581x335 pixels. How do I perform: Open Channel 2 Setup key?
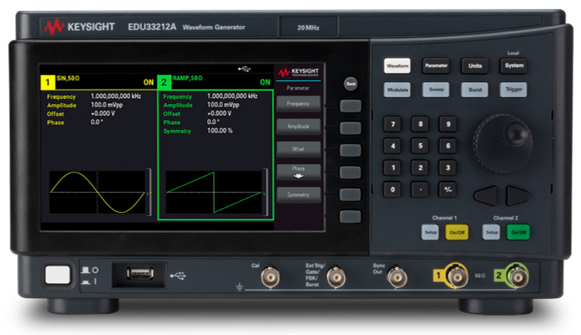click(491, 232)
